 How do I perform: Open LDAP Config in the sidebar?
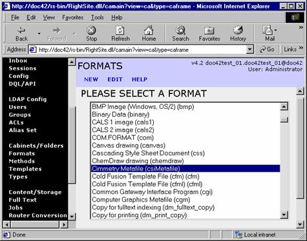(28, 99)
